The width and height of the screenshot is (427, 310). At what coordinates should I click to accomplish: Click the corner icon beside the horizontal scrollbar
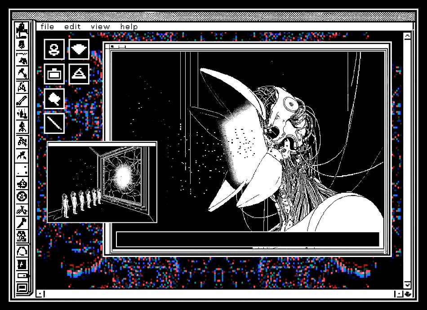[408, 294]
